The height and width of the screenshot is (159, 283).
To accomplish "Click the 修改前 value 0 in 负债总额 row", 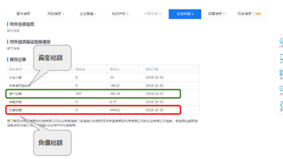I will (76, 110).
